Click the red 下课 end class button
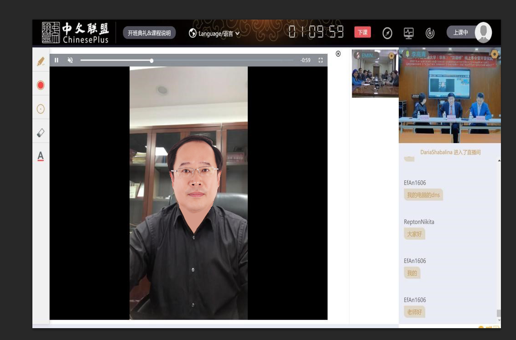This screenshot has height=340, width=516. pyautogui.click(x=362, y=32)
